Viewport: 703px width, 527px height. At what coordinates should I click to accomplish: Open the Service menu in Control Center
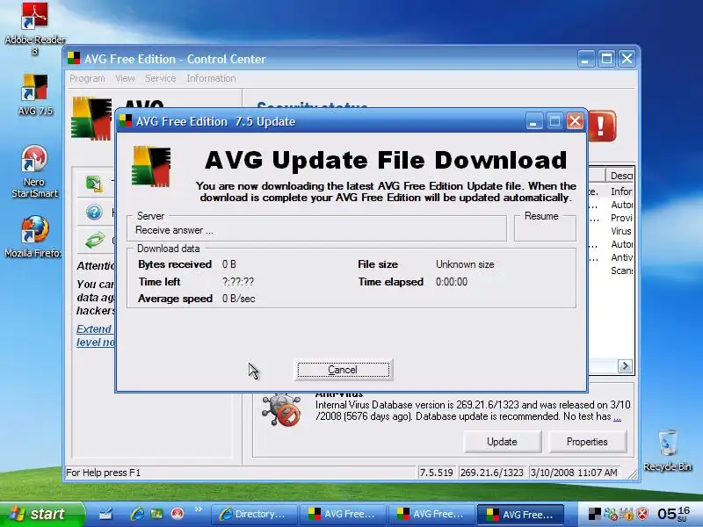161,78
